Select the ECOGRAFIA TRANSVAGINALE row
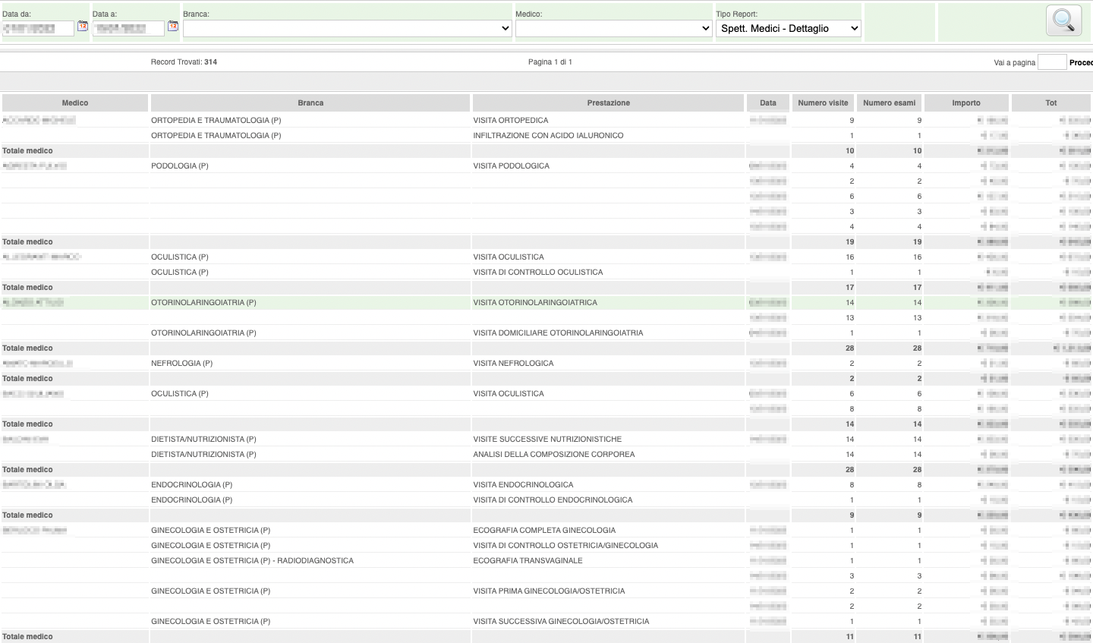Viewport: 1093px width, 643px height. coord(528,560)
